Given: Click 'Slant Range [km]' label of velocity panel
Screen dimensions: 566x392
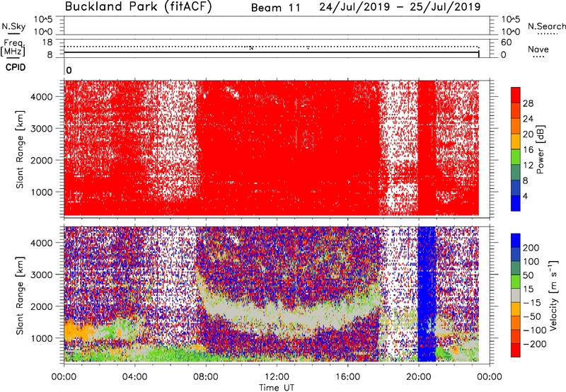Looking at the screenshot, I should click(x=20, y=296).
